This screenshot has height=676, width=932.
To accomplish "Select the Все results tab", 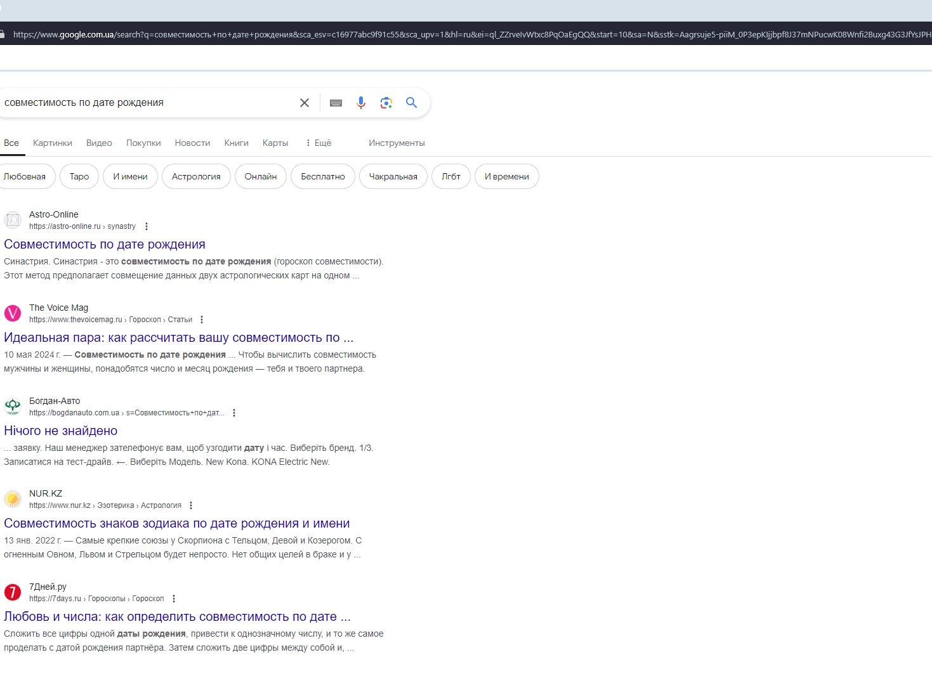I will coord(11,143).
